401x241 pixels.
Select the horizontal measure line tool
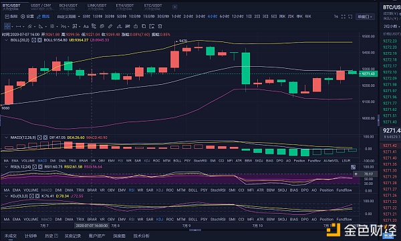19,26
